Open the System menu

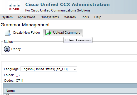click(x=7, y=17)
